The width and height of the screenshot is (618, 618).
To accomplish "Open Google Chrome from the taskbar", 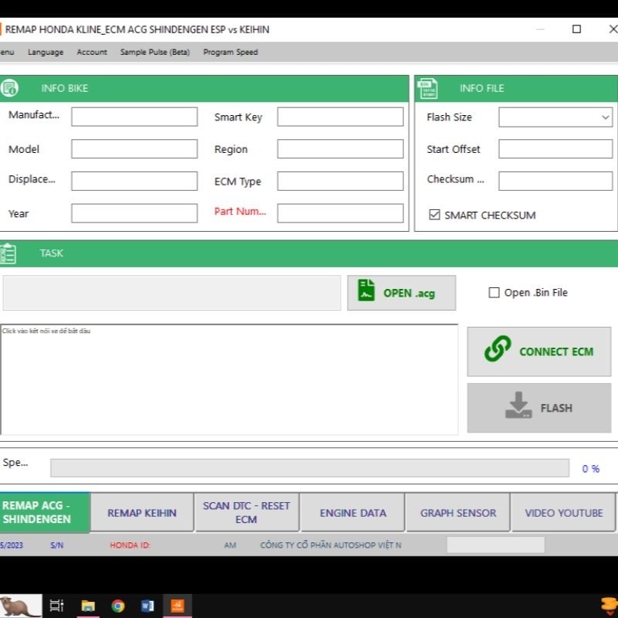I will [117, 606].
